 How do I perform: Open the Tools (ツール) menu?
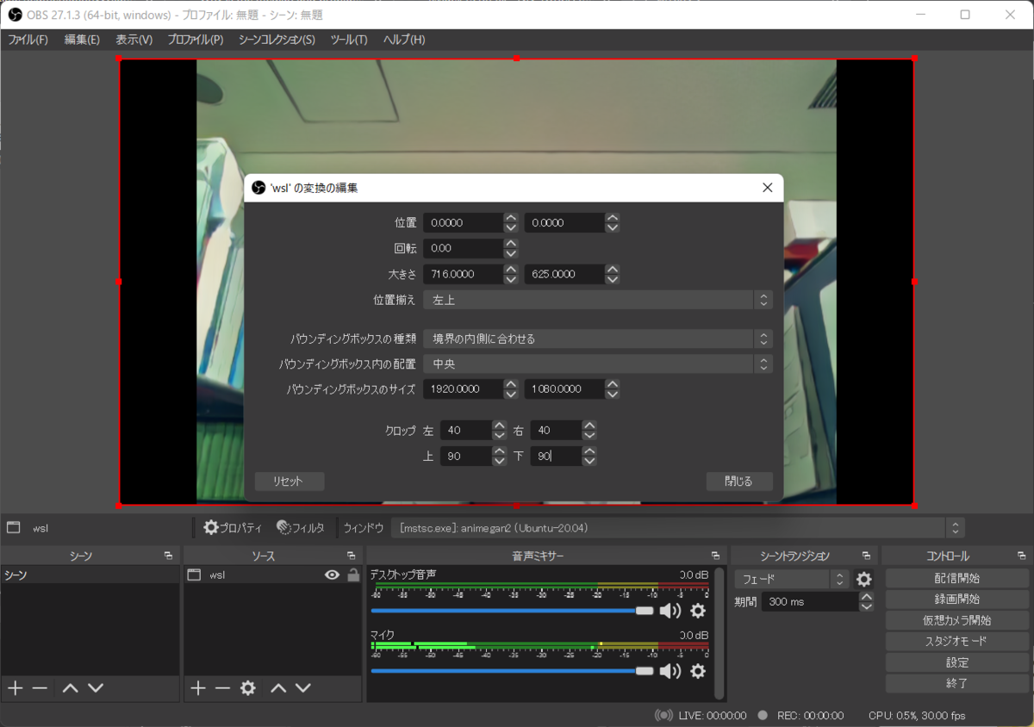click(349, 40)
